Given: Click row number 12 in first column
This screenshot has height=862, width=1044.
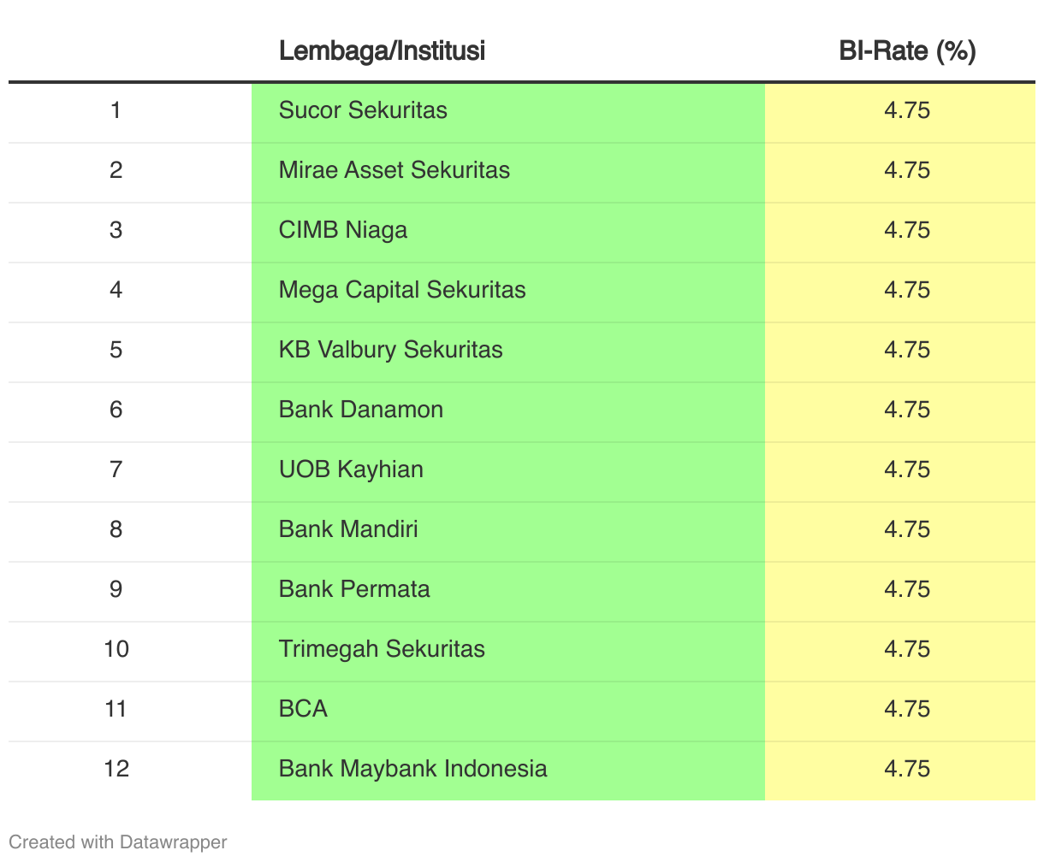Looking at the screenshot, I should (x=116, y=769).
